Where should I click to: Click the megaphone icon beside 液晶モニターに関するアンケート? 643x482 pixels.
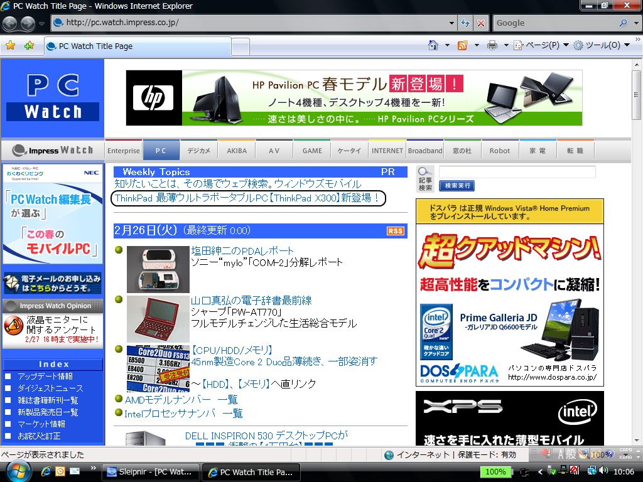[14, 326]
